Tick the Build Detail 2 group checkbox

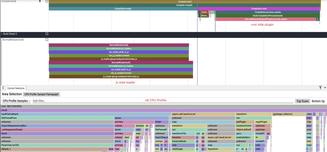point(47,34)
